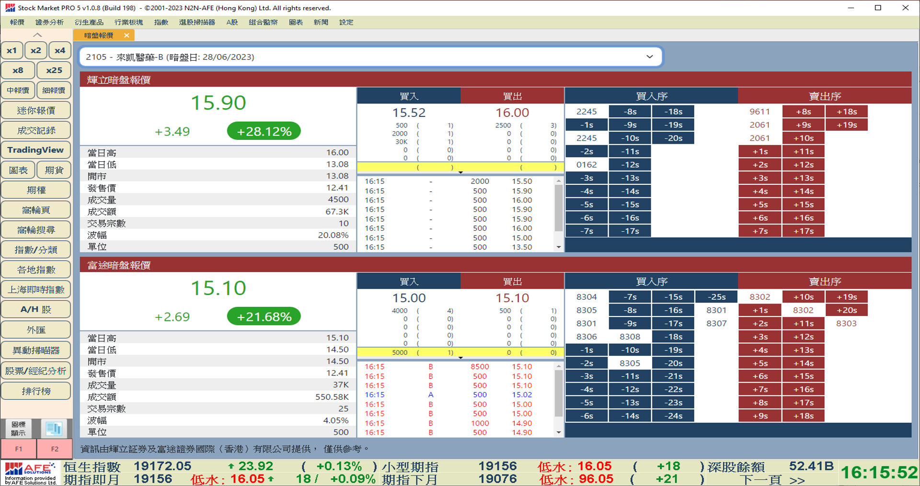Open the 證券分析 menu

[49, 23]
